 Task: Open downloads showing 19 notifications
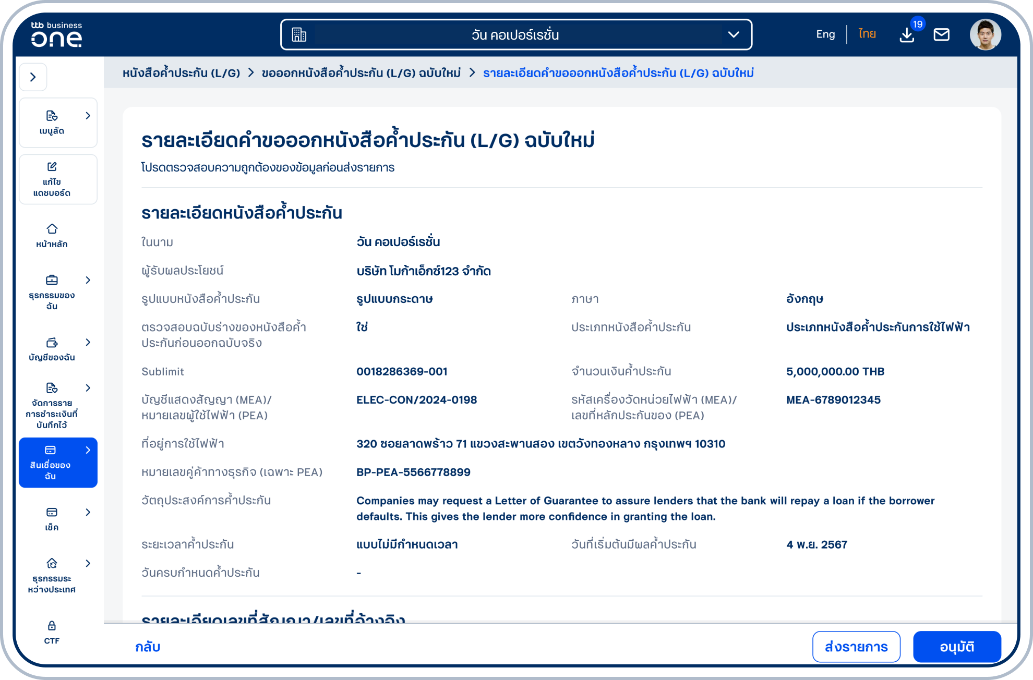907,34
